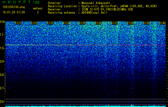Click the yellow meteor spike near 0137
The height and width of the screenshot is (107, 168).
click(109, 105)
